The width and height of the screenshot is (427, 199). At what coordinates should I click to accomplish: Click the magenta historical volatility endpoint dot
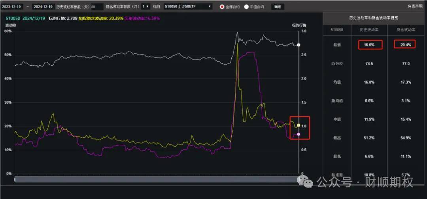[299, 135]
